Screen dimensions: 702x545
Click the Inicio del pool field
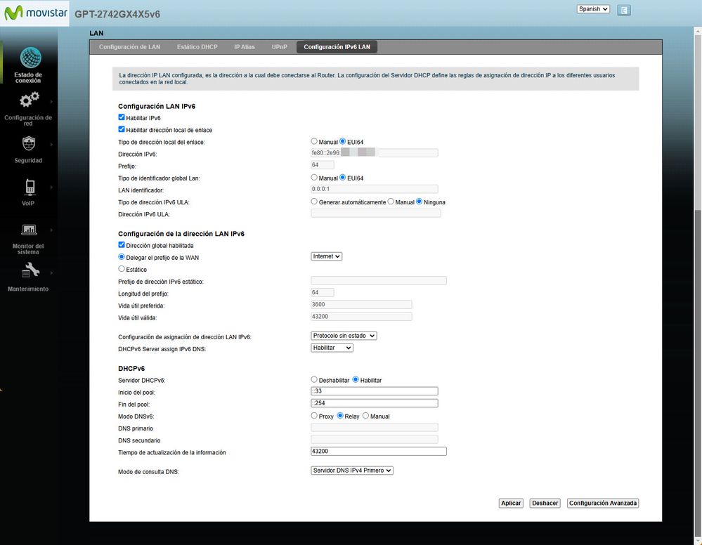[374, 391]
